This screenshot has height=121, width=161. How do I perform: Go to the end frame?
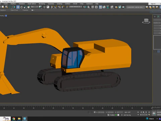tap(149, 112)
